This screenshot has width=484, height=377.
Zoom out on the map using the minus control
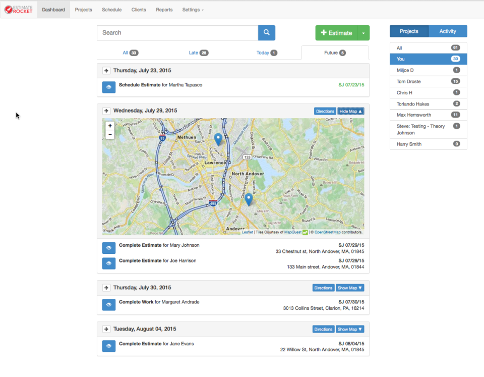tap(110, 134)
